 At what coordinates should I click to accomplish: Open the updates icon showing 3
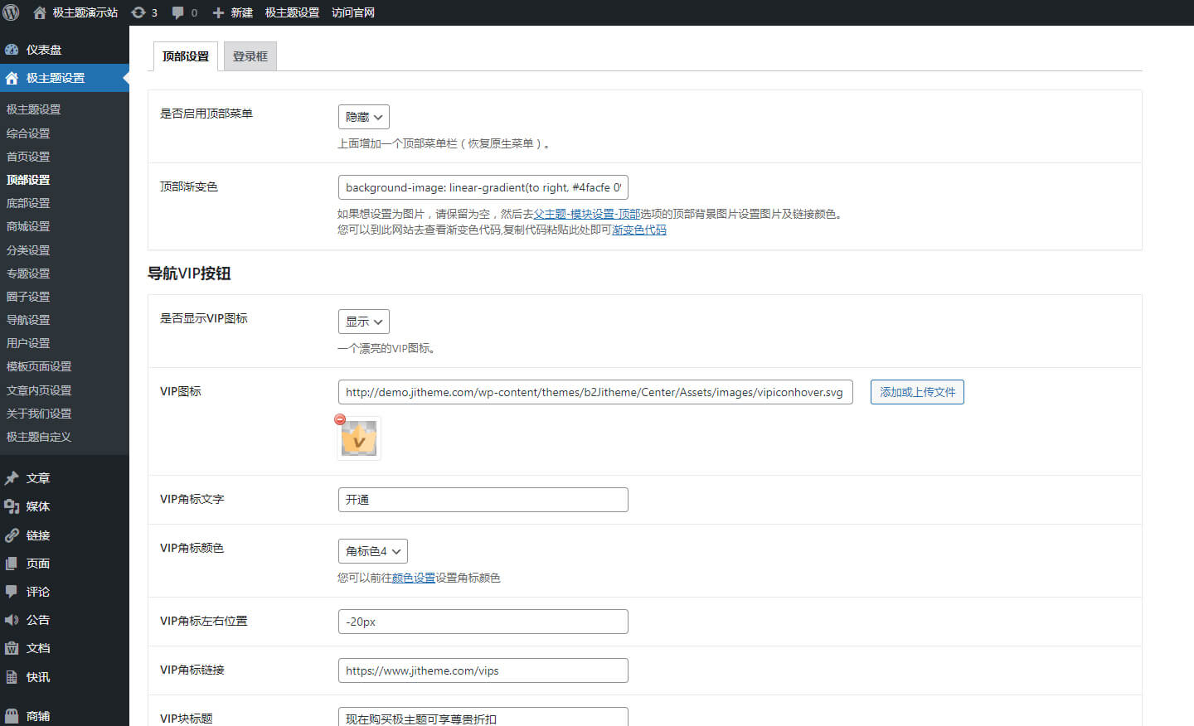tap(138, 12)
